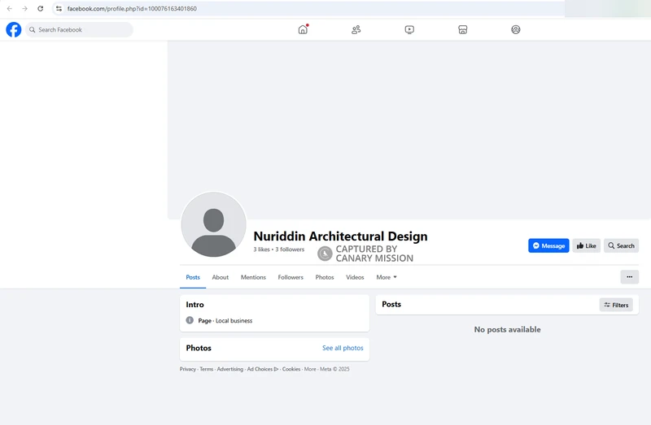Click the default profile picture avatar
This screenshot has width=651, height=425.
[214, 224]
